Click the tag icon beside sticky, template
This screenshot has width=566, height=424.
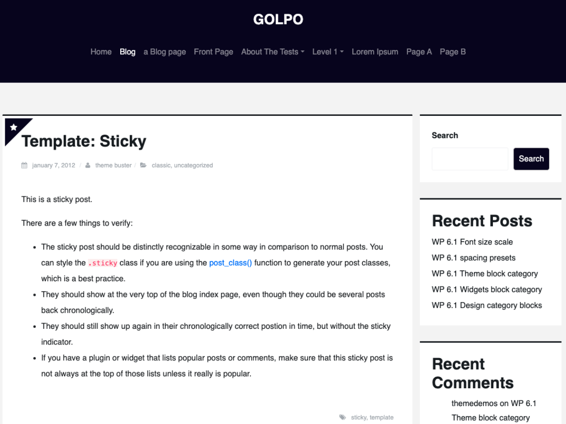pyautogui.click(x=342, y=417)
